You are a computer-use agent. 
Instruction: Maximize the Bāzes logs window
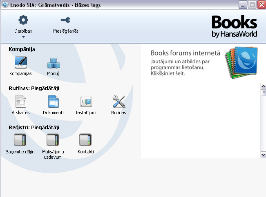click(252, 5)
